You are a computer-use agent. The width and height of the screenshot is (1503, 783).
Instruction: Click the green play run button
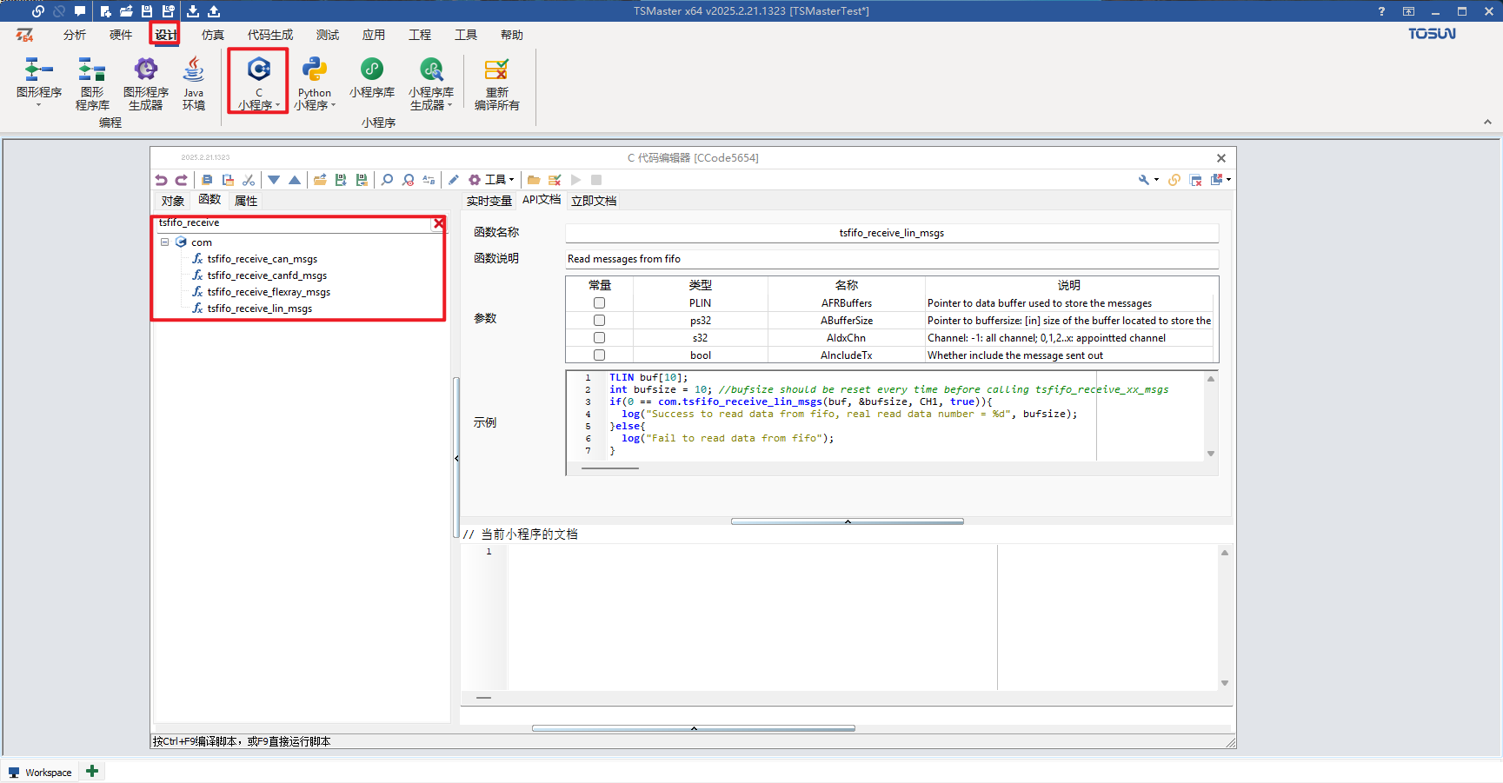575,180
